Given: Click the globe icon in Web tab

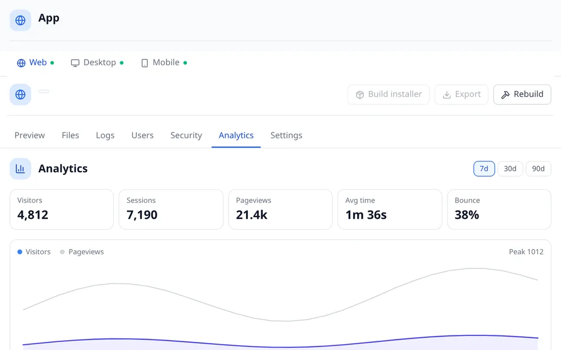Looking at the screenshot, I should click(21, 63).
